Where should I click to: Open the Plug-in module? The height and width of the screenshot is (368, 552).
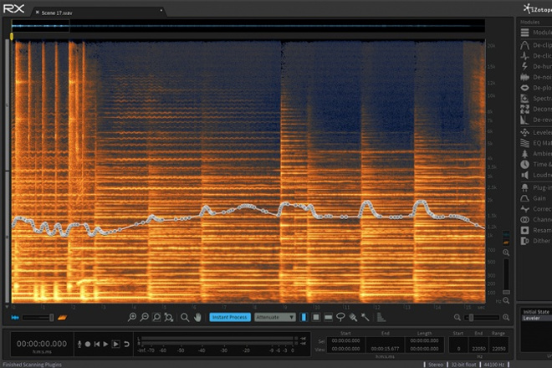click(x=536, y=187)
